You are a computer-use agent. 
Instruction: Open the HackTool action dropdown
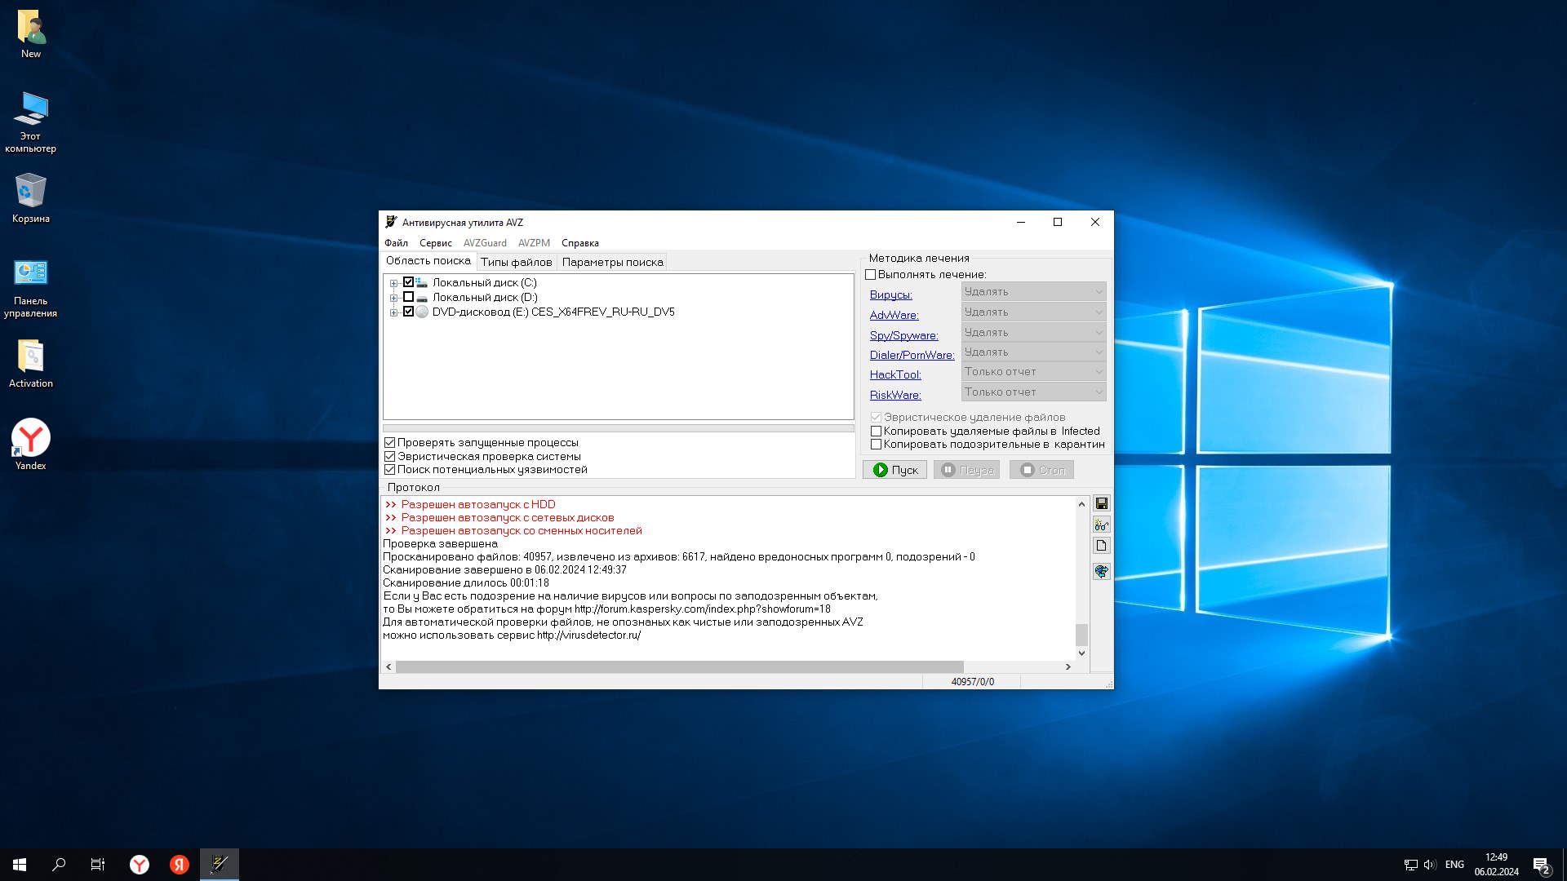click(x=1033, y=372)
